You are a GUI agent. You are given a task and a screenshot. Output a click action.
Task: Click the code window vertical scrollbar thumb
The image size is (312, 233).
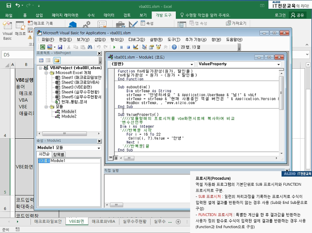[x=281, y=93]
